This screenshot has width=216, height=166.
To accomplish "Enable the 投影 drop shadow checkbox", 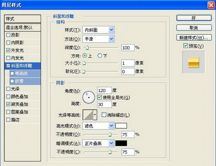I will 8,35.
